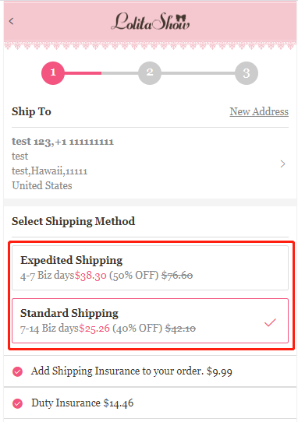Open the Lolita Show logo homepage

[151, 21]
